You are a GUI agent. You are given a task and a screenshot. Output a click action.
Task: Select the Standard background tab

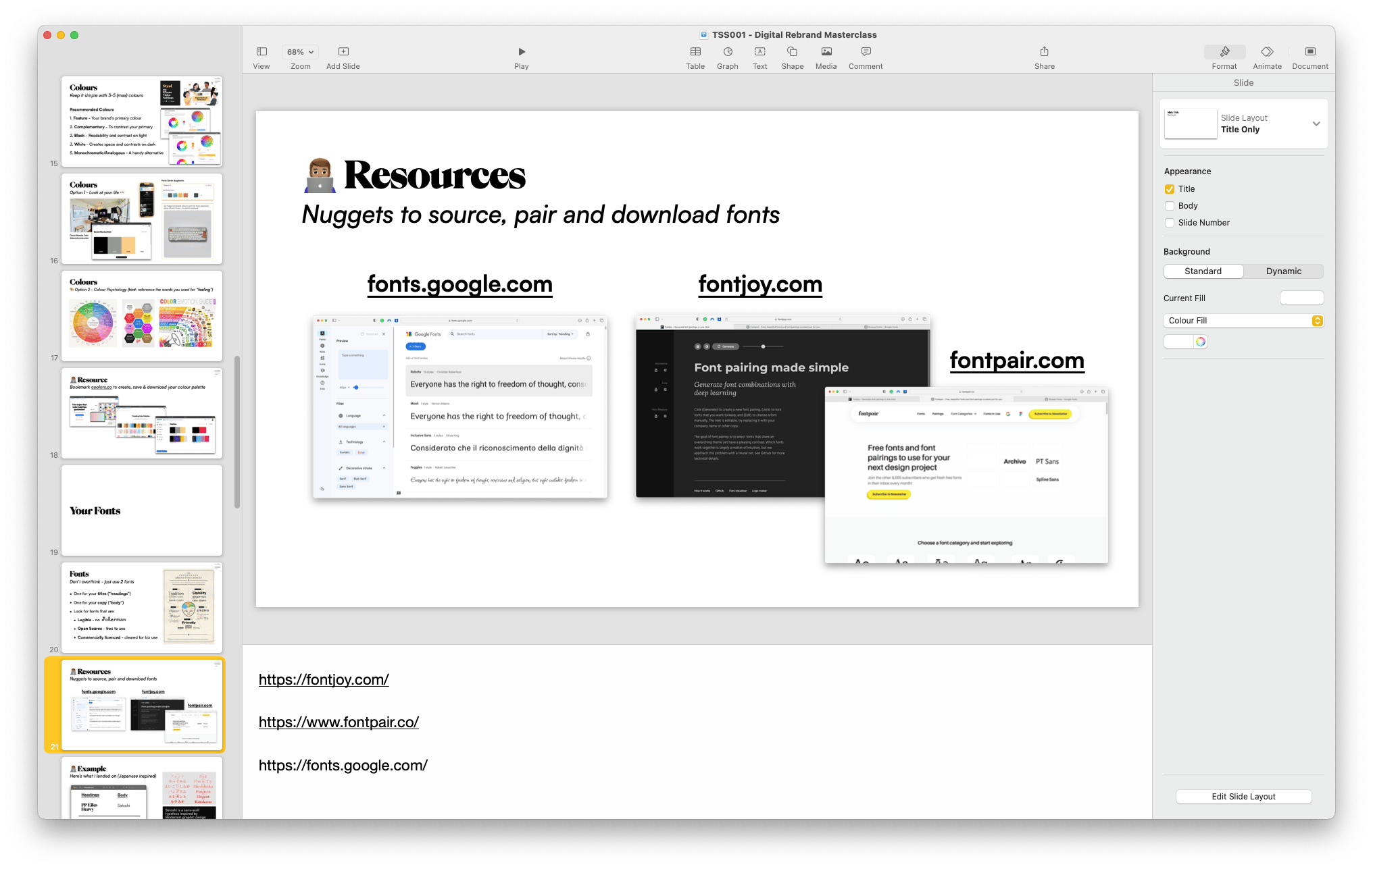pyautogui.click(x=1203, y=271)
